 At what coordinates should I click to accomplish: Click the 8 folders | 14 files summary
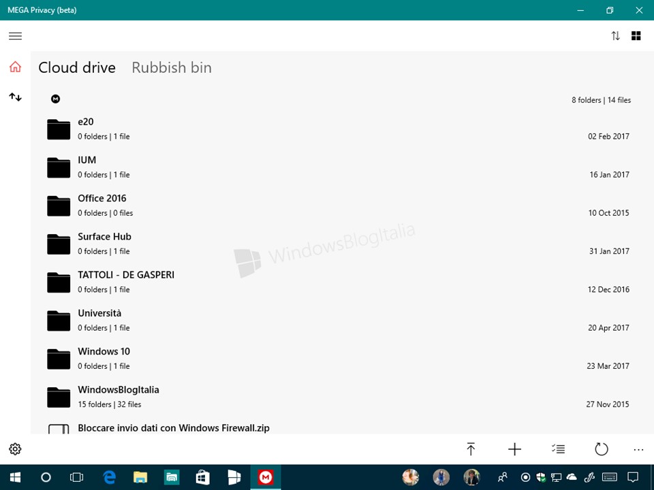(x=601, y=100)
